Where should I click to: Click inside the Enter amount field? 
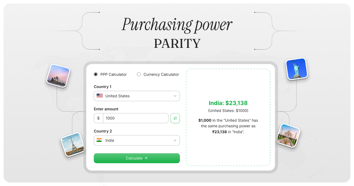coord(133,118)
